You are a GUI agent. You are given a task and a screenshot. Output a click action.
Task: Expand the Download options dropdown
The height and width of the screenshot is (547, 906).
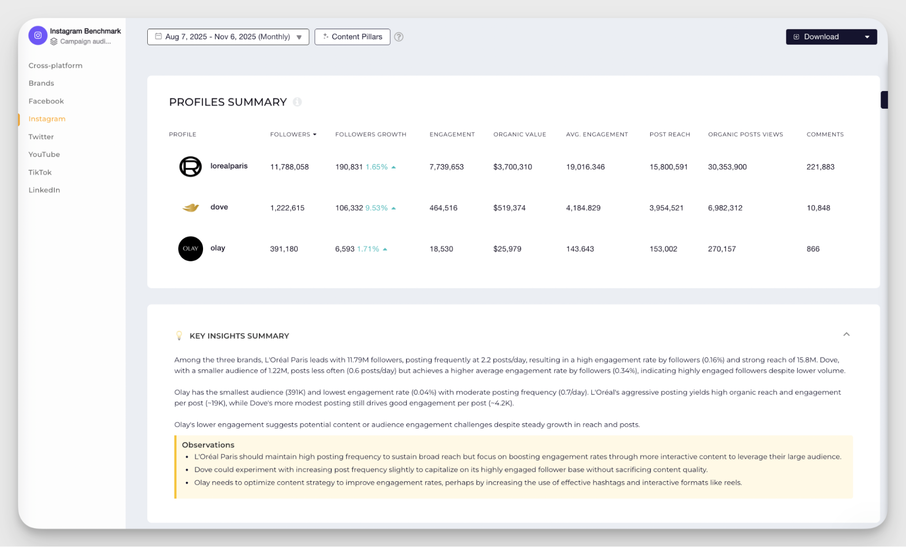[x=868, y=37]
